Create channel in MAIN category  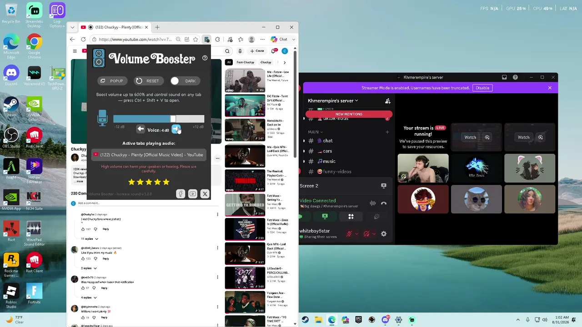pos(387,132)
